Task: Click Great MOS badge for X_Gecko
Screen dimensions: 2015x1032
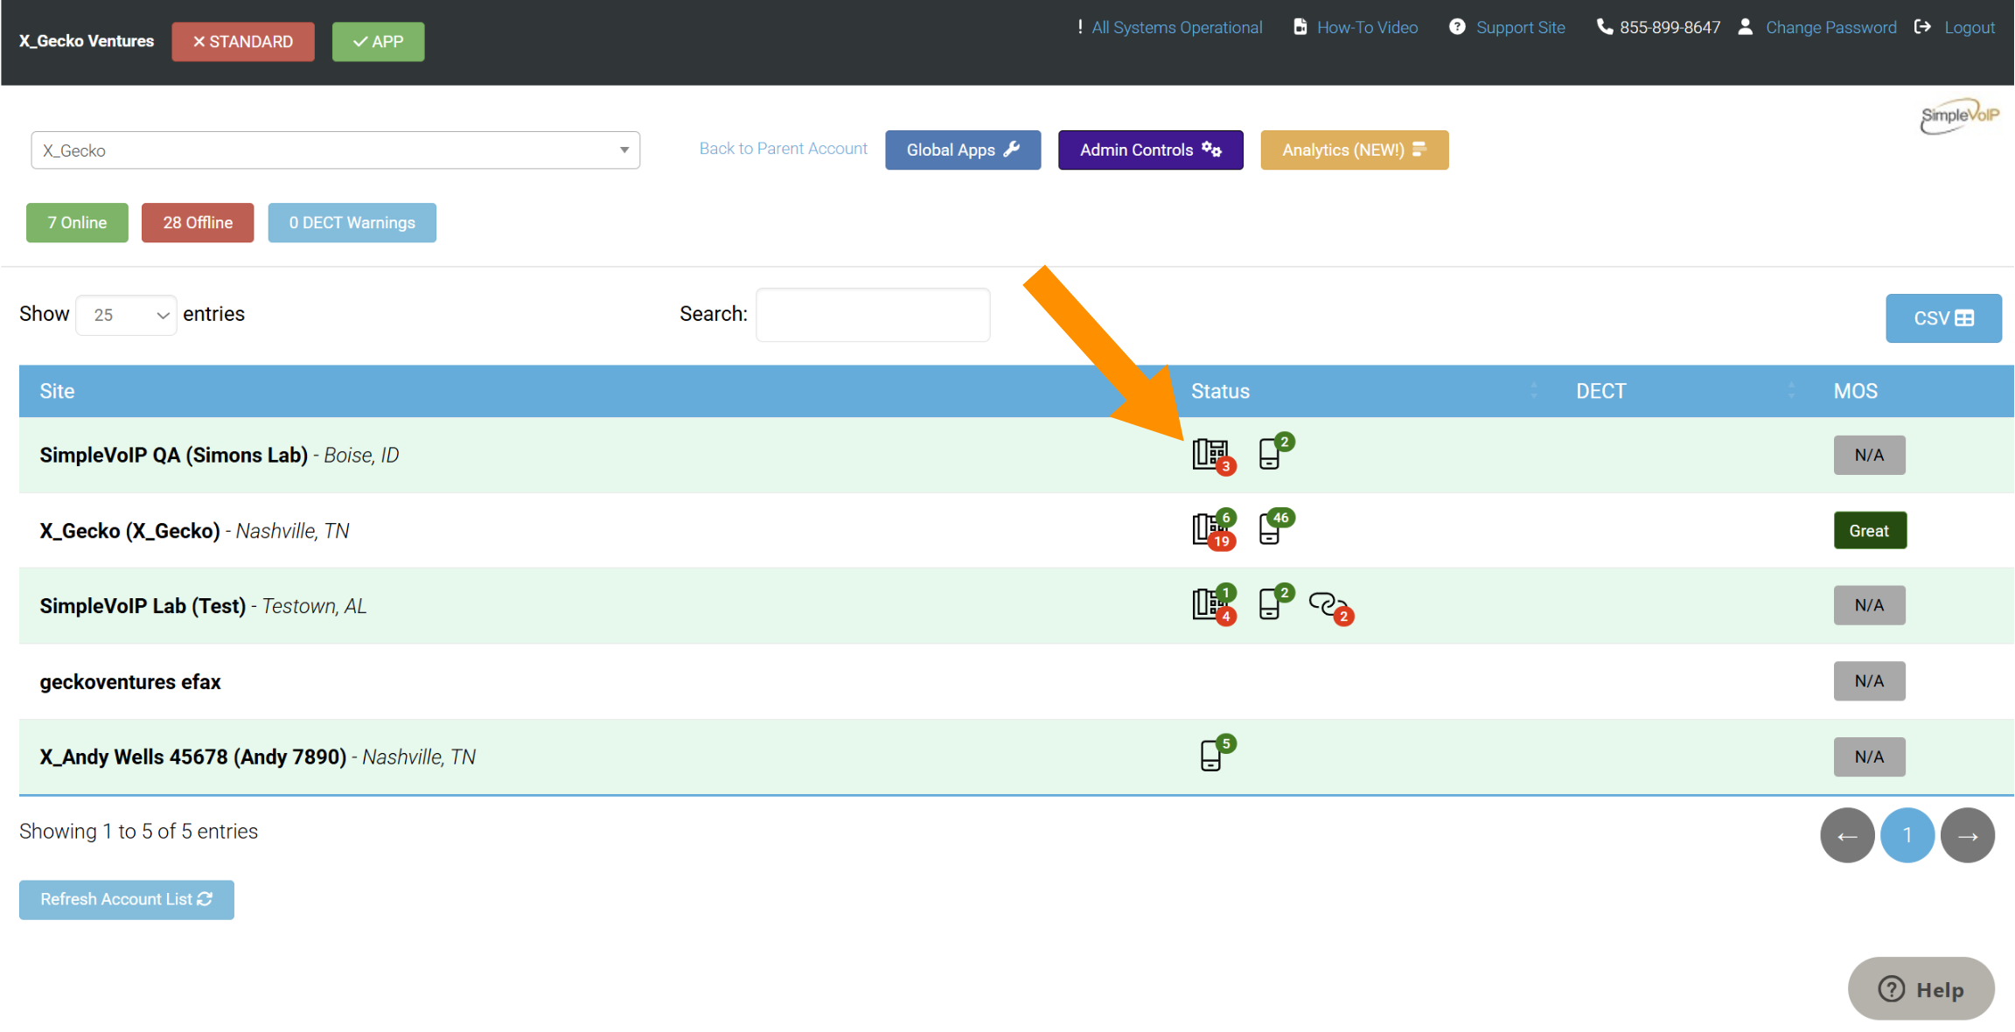Action: (1870, 531)
